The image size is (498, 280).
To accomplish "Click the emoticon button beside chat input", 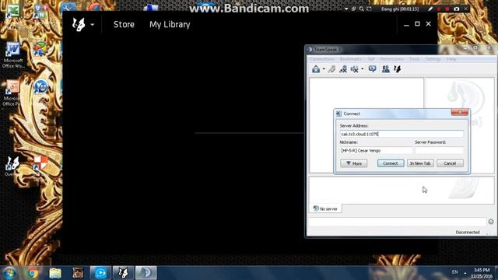I will point(491,222).
